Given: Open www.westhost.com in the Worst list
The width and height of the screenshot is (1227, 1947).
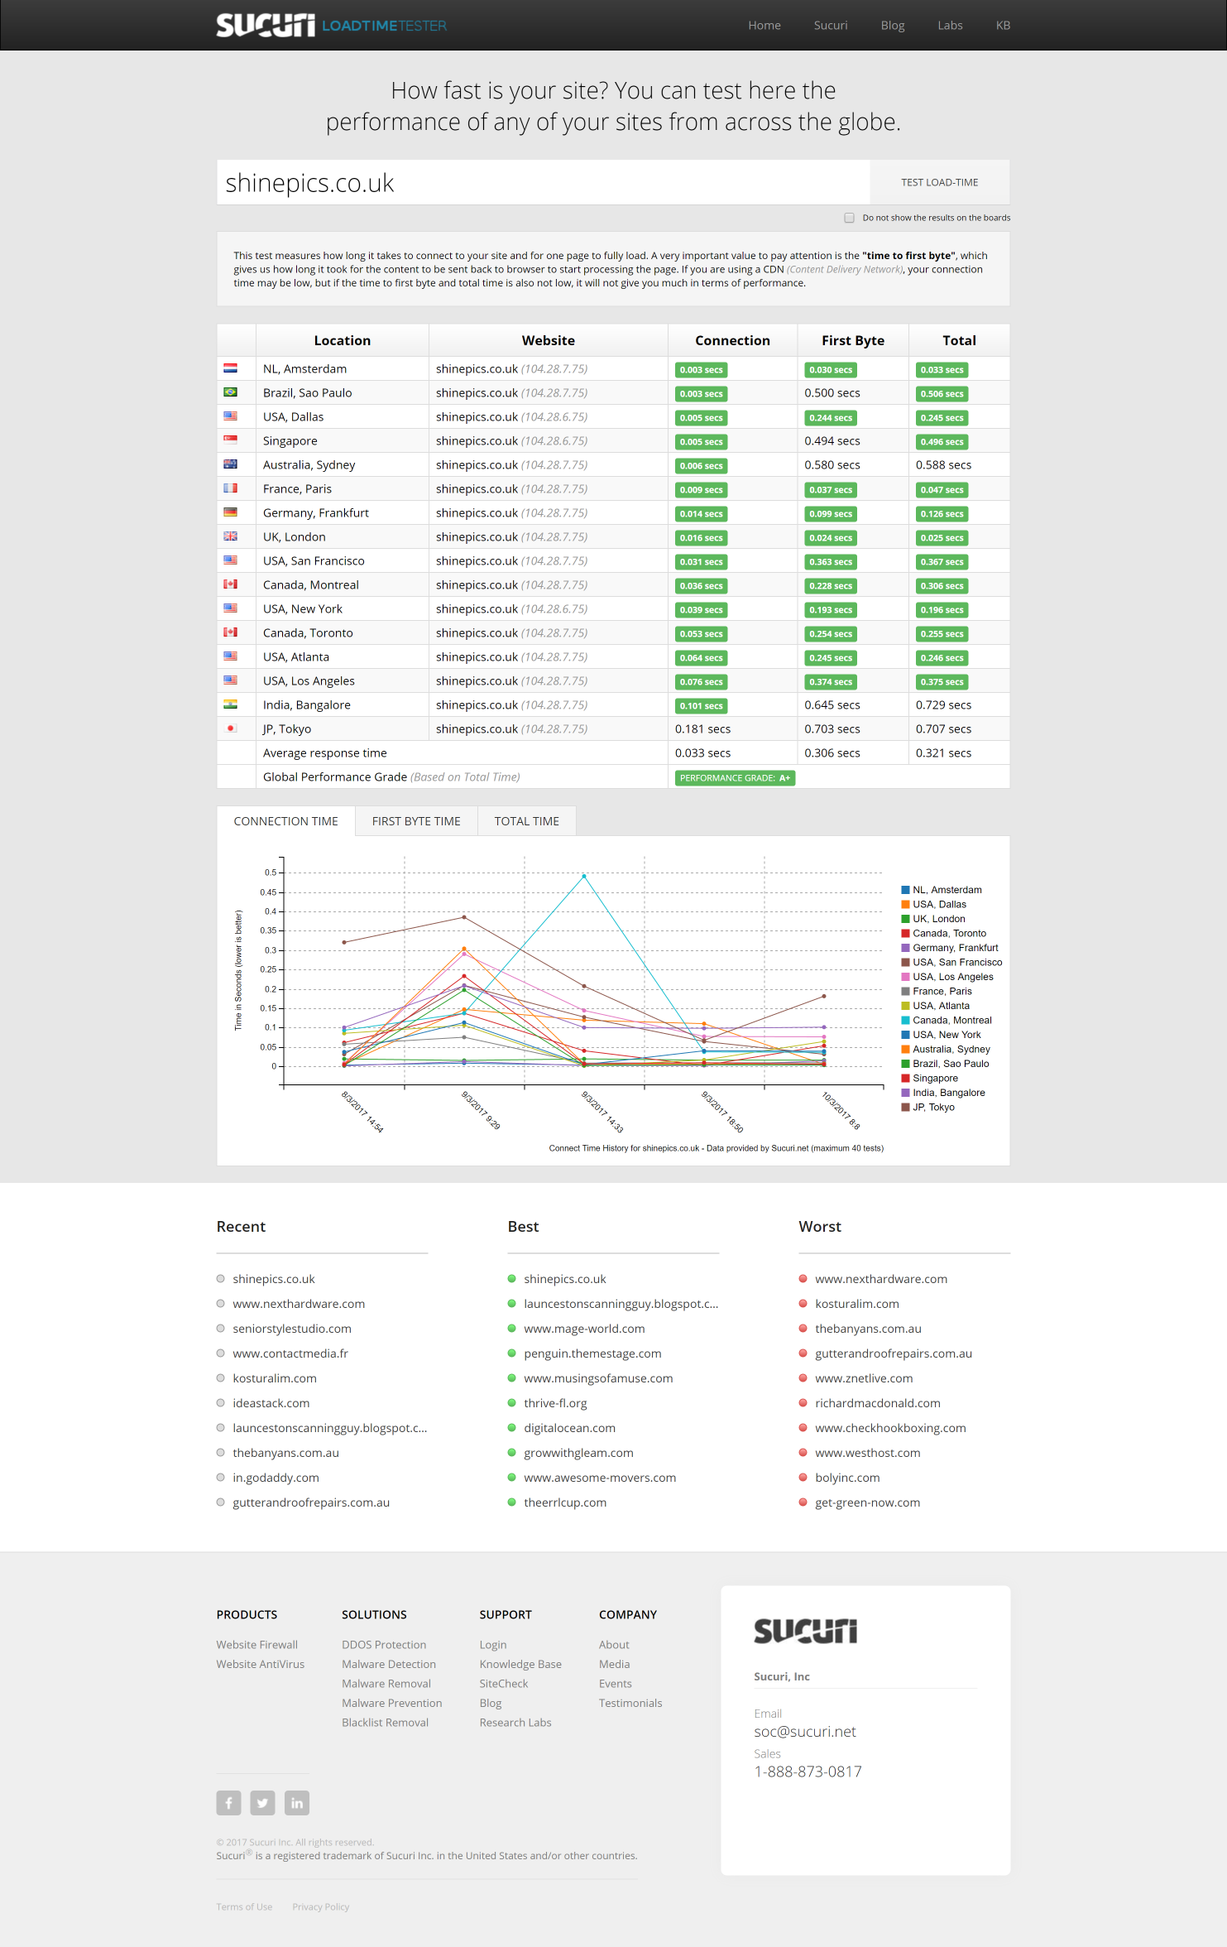Looking at the screenshot, I should coord(867,1453).
